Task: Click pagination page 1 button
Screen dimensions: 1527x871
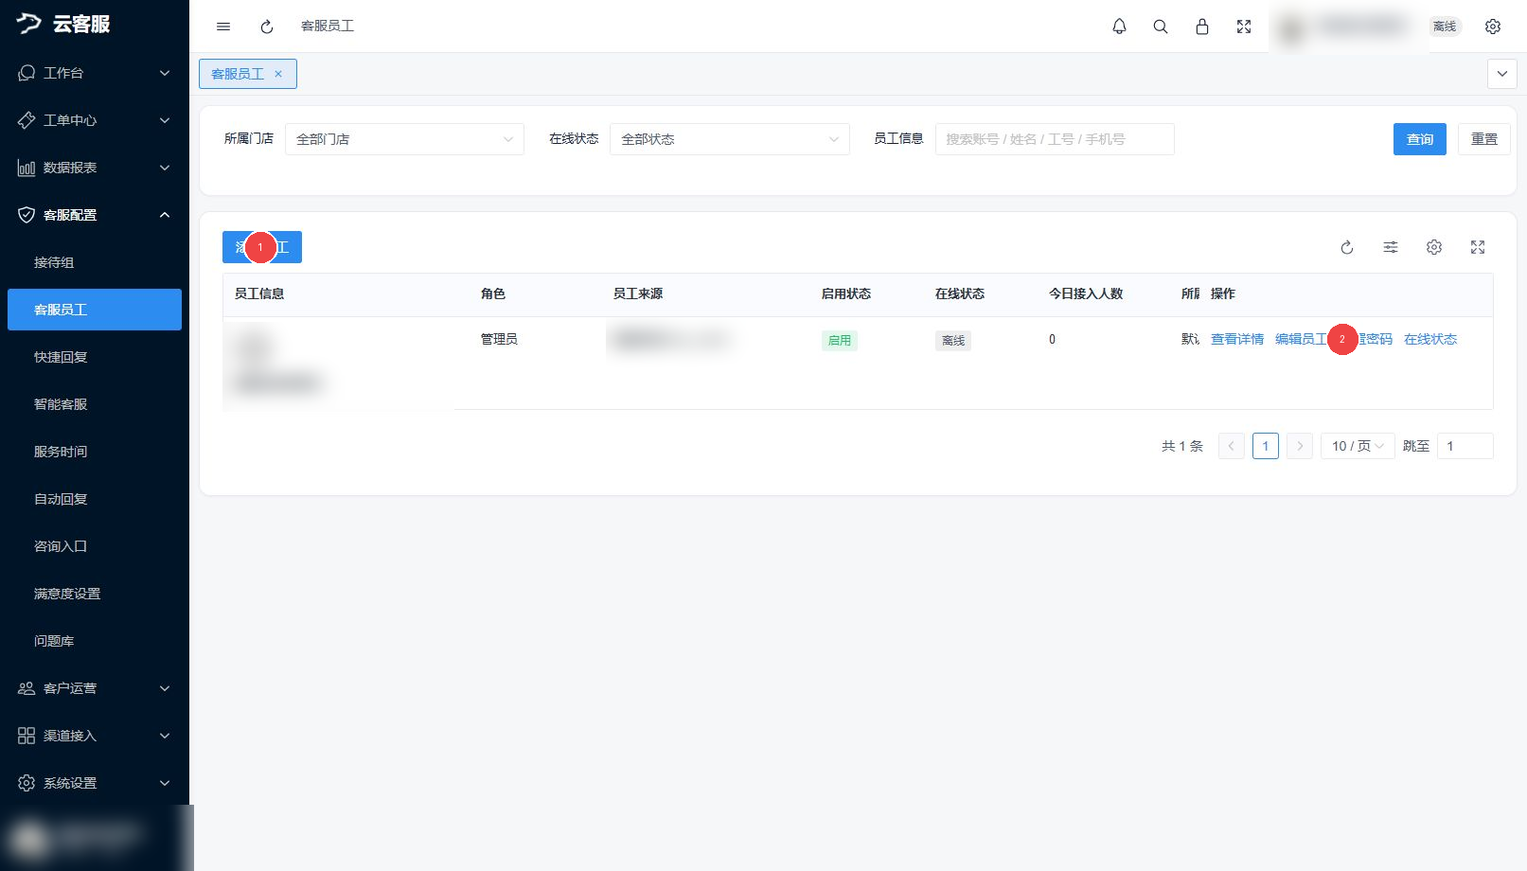Action: click(1266, 446)
